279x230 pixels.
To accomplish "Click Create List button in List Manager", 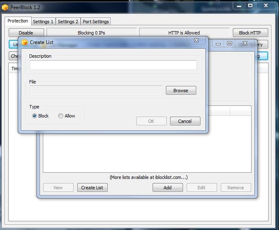I will point(92,188).
